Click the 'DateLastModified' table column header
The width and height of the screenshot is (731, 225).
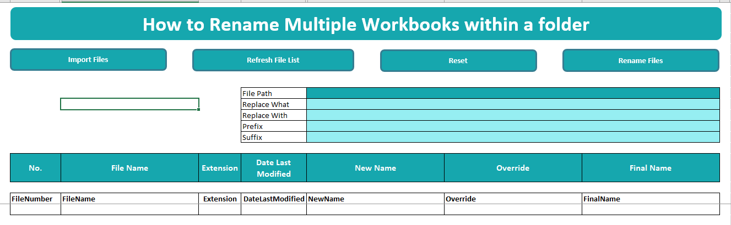pyautogui.click(x=274, y=199)
